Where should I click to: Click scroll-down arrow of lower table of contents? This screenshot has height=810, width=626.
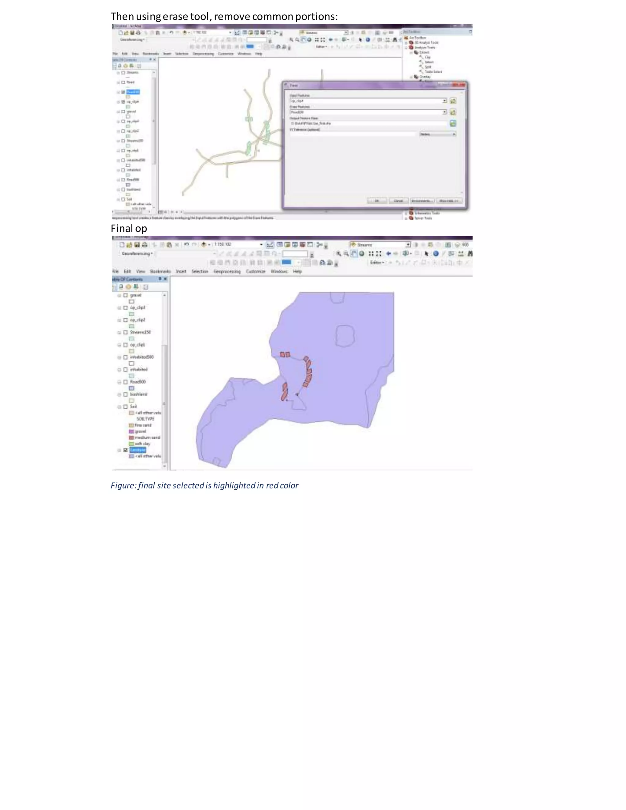point(165,466)
